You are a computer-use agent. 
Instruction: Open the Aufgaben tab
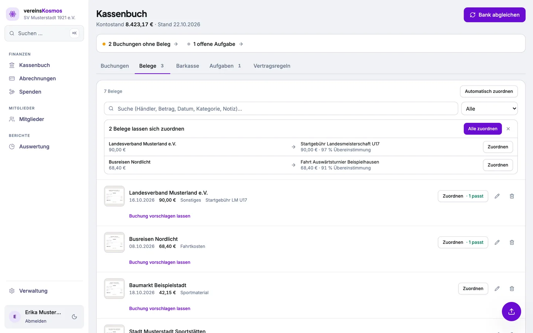tap(225, 66)
